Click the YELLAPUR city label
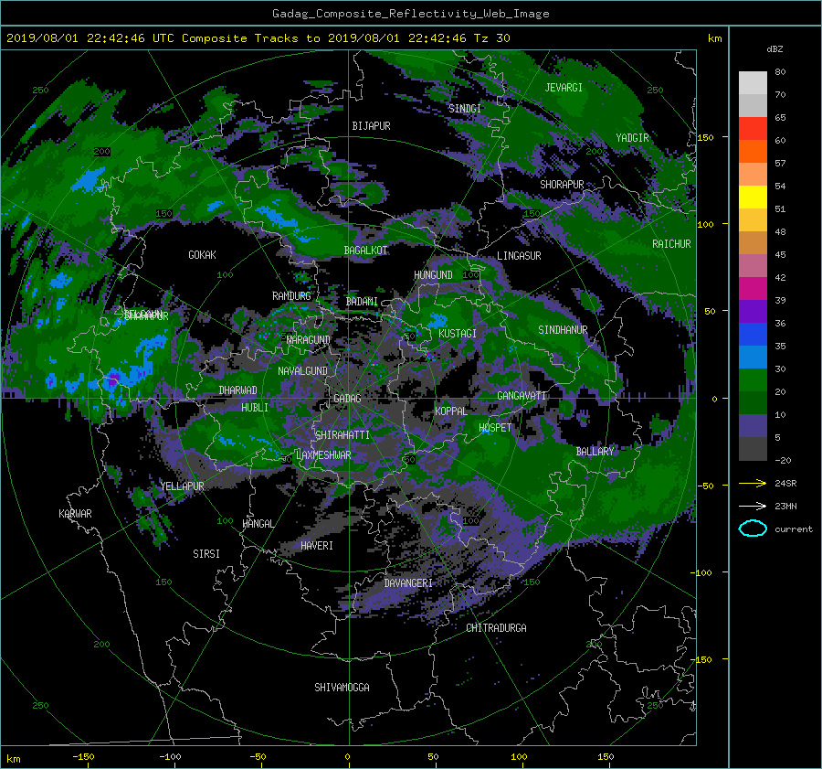The image size is (822, 769). tap(182, 486)
